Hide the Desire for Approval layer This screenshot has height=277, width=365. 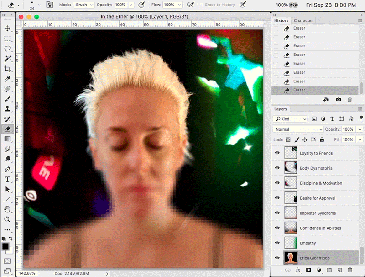[277, 198]
